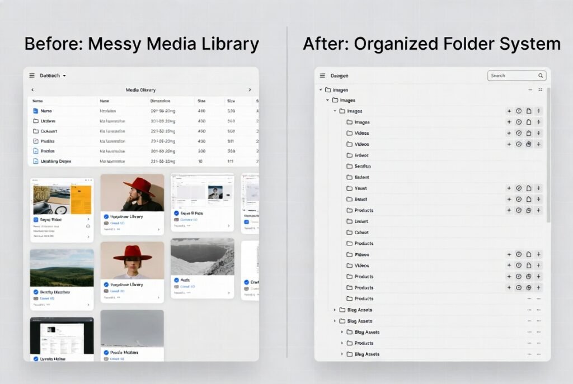573x384 pixels.
Task: Toggle the blue check on the Path card
Action: pyautogui.click(x=176, y=280)
